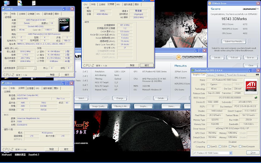
Task: Toggle the CUDA checkbox
Action: click(x=220, y=147)
